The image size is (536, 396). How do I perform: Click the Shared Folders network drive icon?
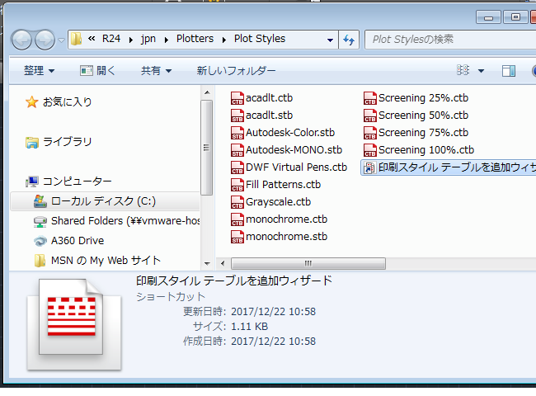click(40, 222)
